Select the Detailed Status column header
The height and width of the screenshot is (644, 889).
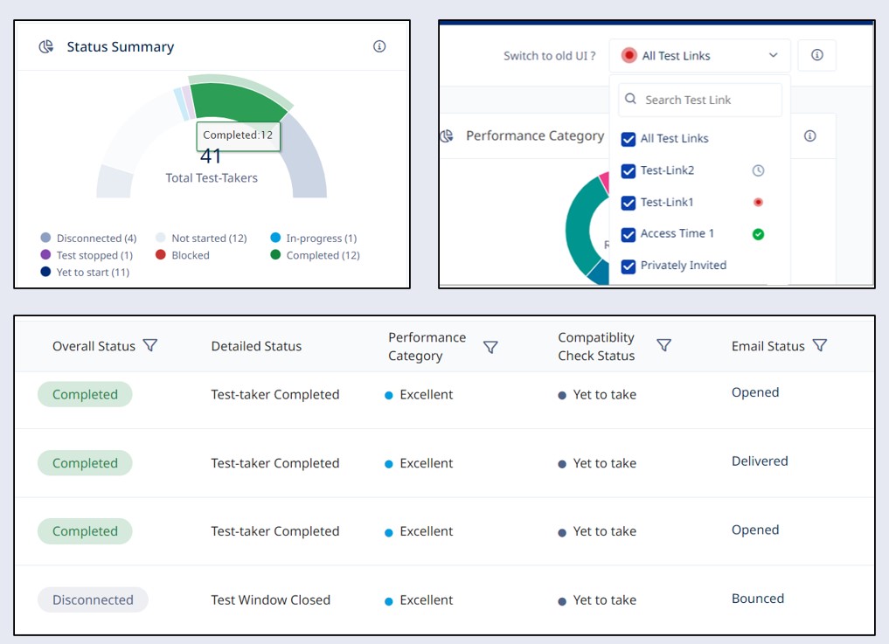[255, 346]
